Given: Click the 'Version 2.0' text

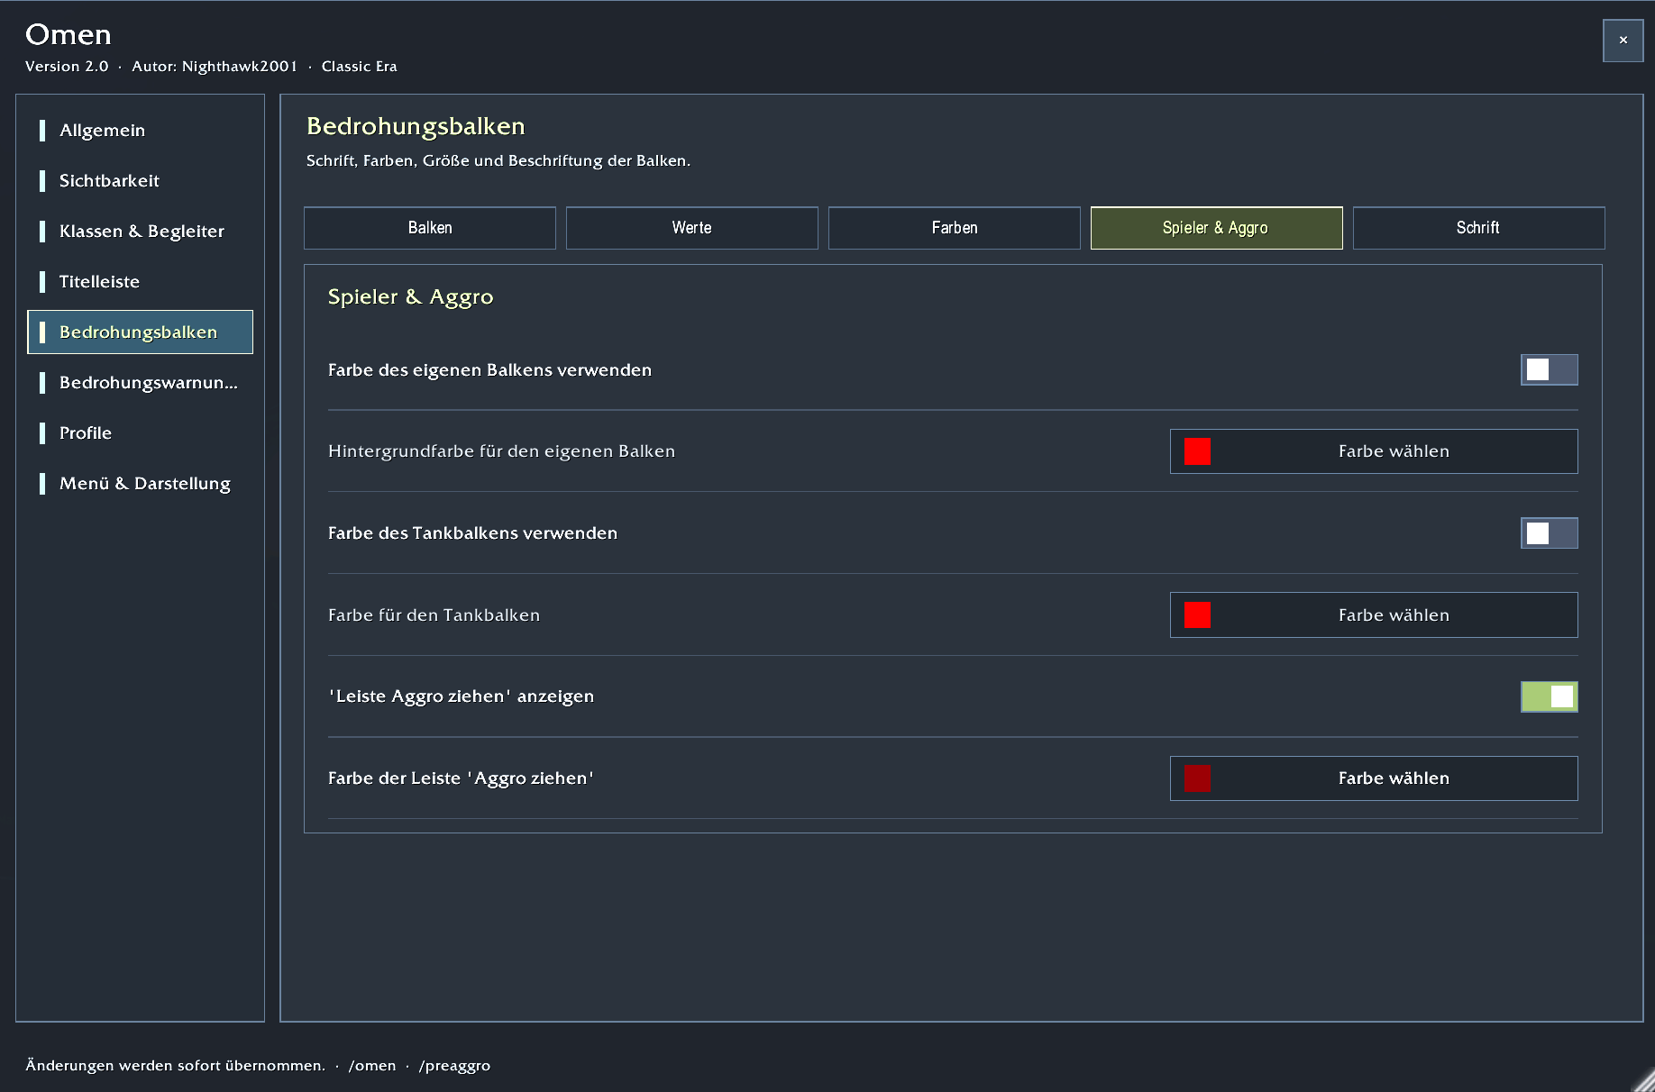Looking at the screenshot, I should tap(67, 67).
